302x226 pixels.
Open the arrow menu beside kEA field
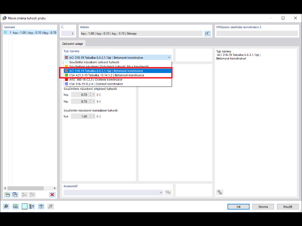point(94,117)
